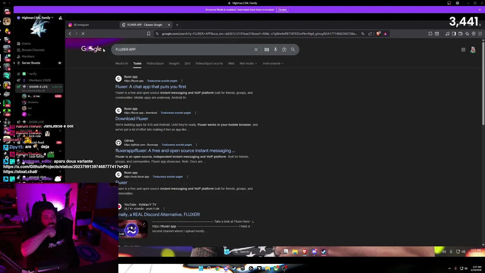Viewport: 485px width, 273px height.
Task: Open new browser tab with plus
Action: click(x=177, y=25)
